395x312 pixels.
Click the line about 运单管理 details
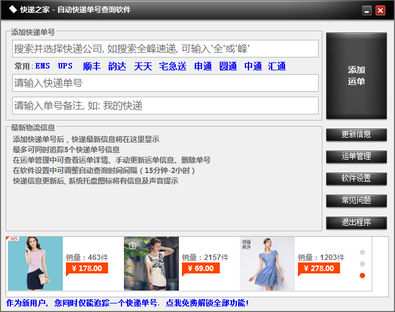[112, 160]
